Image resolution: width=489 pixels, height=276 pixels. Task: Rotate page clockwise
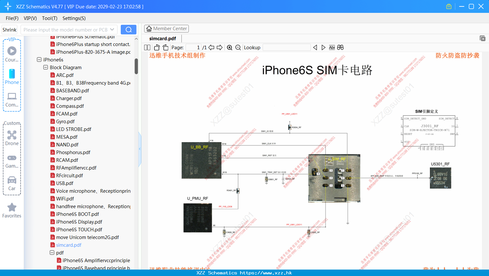pyautogui.click(x=165, y=47)
